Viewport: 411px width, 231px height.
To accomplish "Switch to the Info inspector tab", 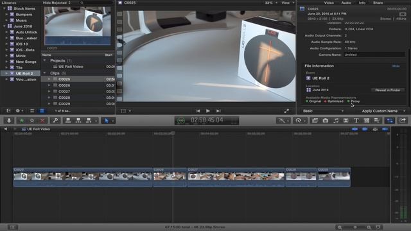I will tap(362, 3).
